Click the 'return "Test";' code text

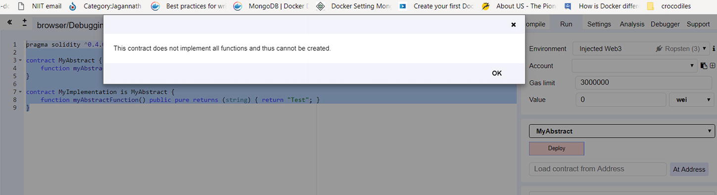pyautogui.click(x=287, y=100)
